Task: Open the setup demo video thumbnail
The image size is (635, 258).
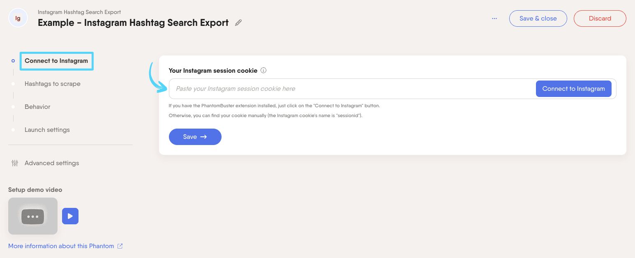Action: [33, 216]
